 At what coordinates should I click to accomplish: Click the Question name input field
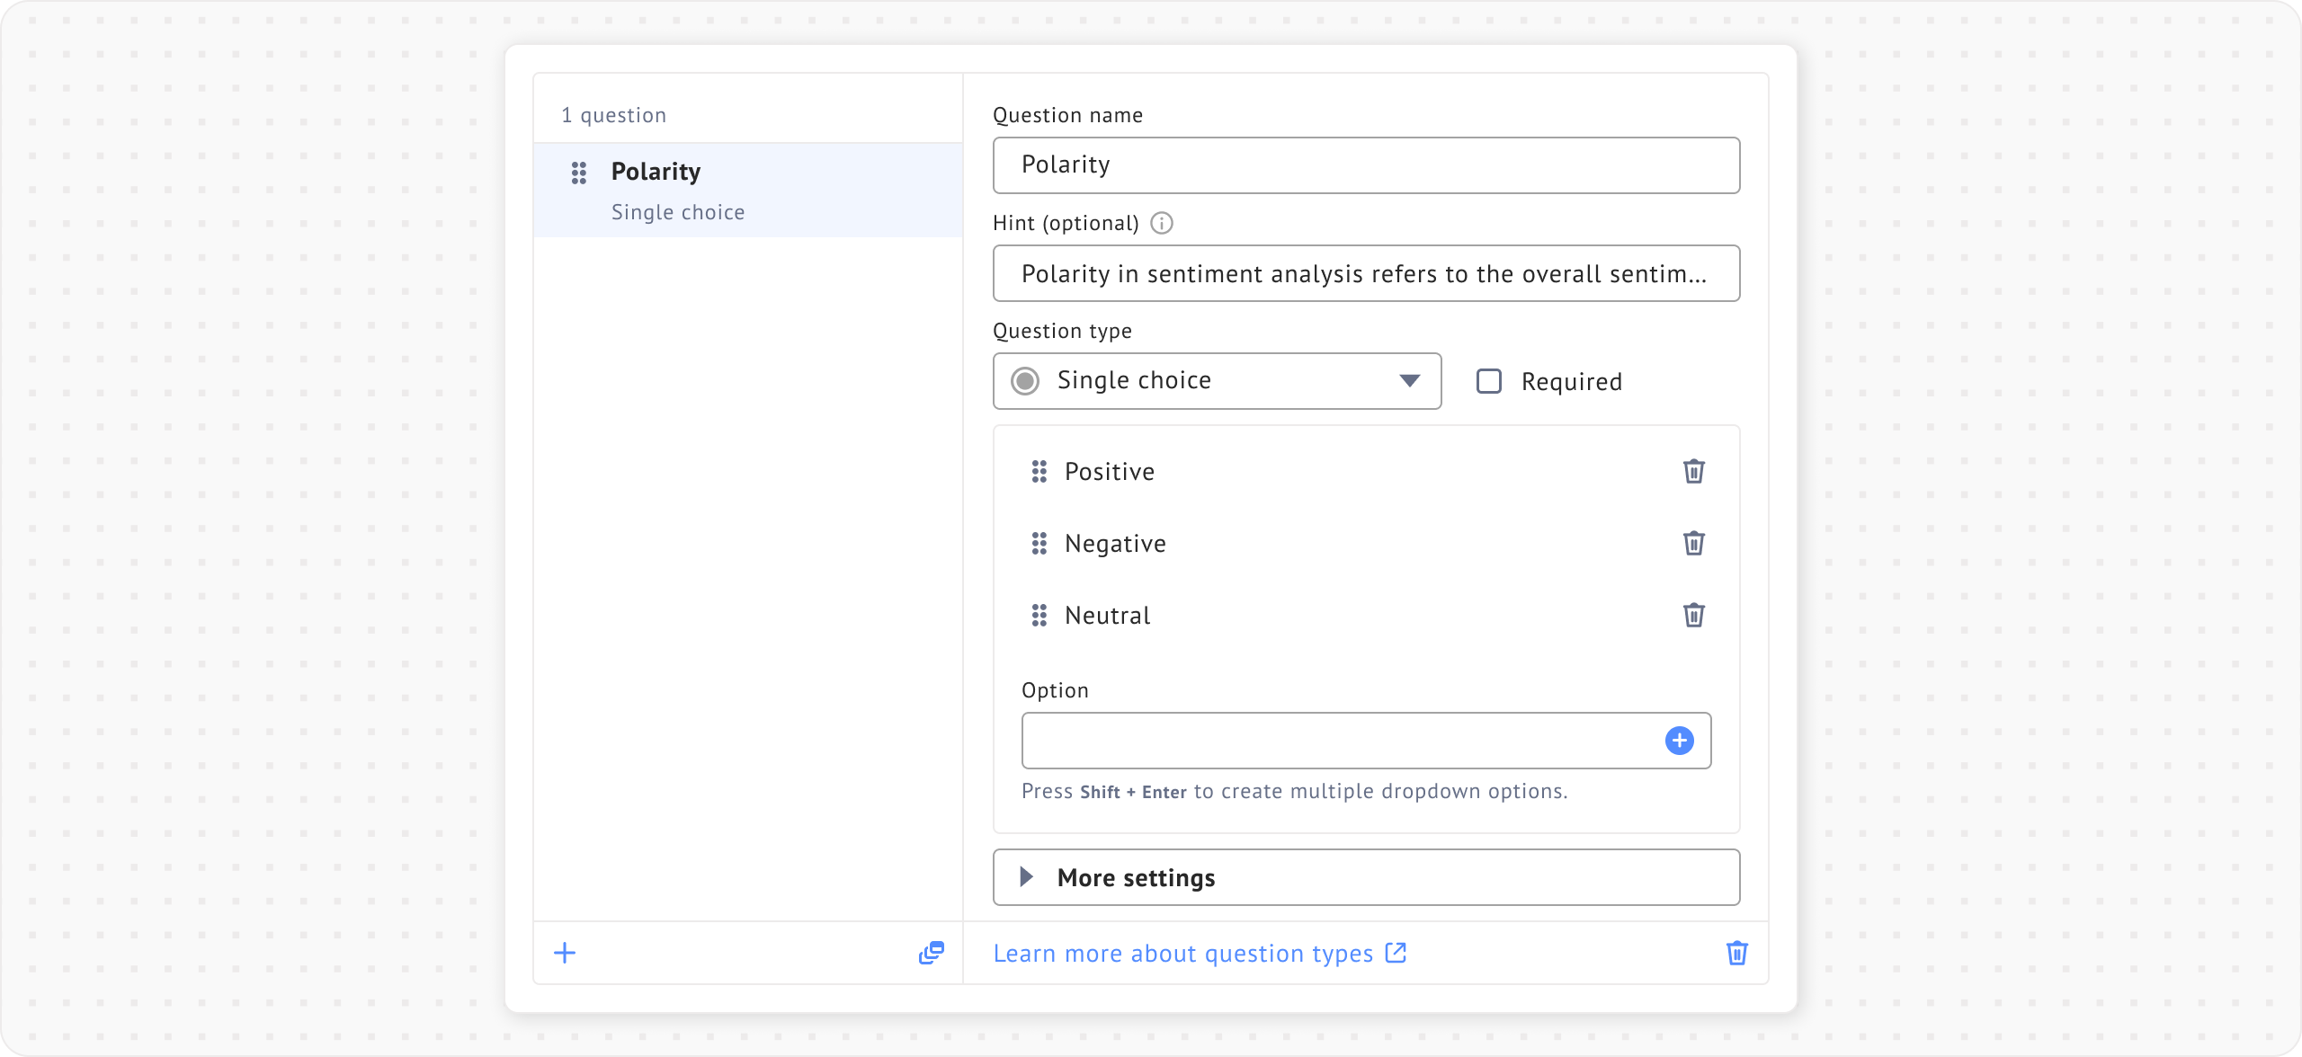1365,165
